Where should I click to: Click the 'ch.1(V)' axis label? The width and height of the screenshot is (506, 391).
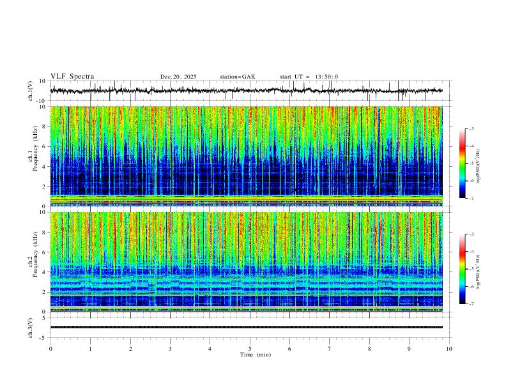coord(31,91)
